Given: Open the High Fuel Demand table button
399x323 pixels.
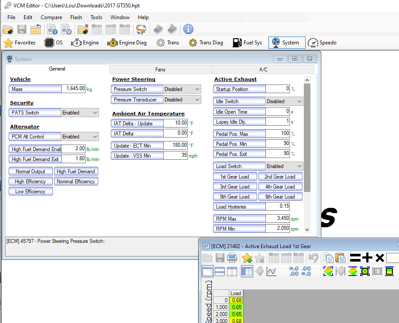Looking at the screenshot, I should tap(76, 171).
